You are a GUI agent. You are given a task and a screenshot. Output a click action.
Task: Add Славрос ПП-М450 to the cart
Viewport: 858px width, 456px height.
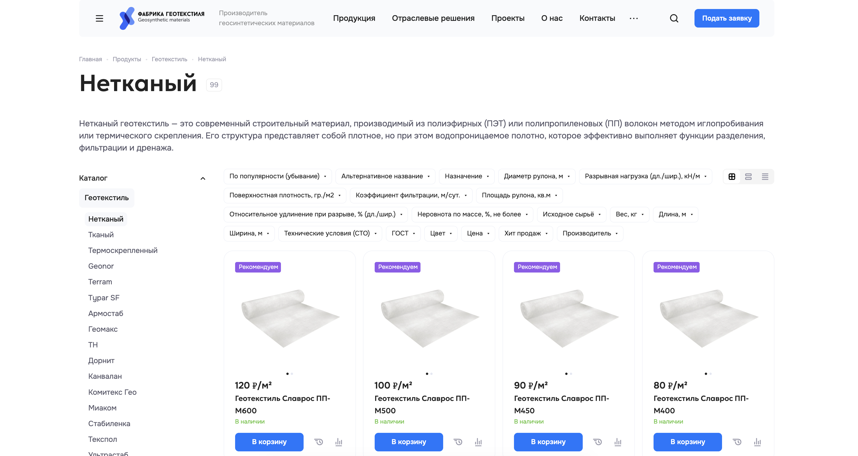[x=548, y=442]
